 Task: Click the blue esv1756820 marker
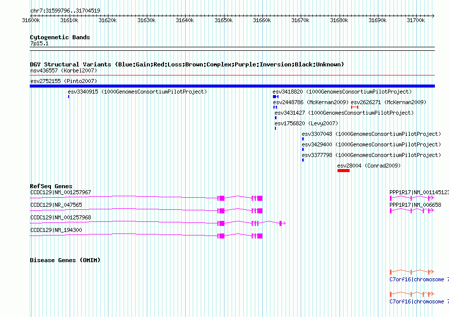275,128
